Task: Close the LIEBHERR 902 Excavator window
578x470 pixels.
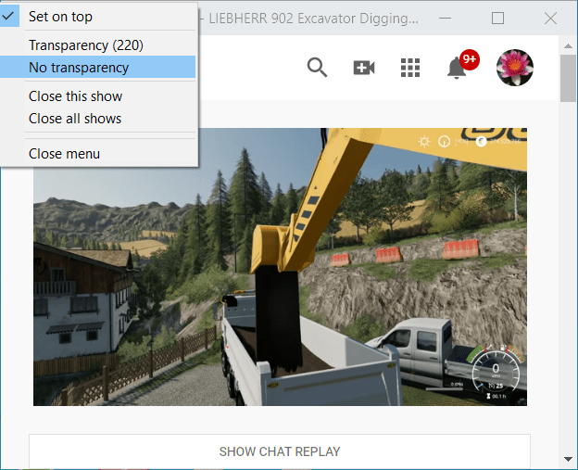Action: click(x=551, y=18)
